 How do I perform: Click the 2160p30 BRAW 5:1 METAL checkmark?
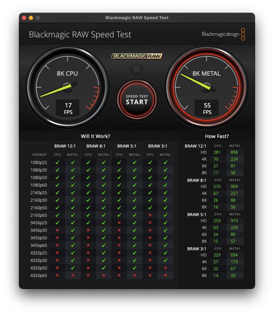[x=135, y=200]
